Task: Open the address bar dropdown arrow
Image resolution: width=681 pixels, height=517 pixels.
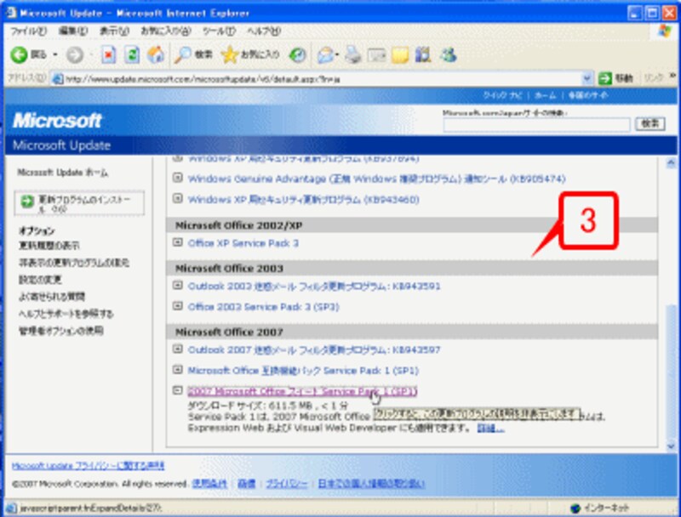Action: click(x=587, y=76)
